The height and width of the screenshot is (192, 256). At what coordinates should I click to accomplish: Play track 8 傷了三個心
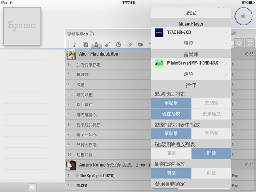[108, 135]
